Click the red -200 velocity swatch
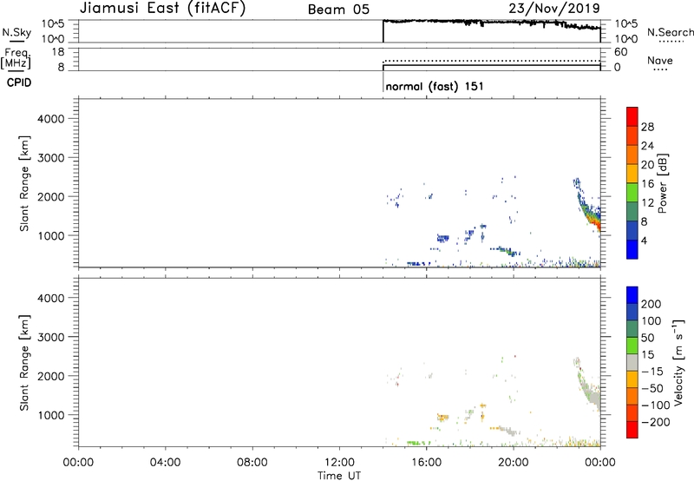694x481 pixels. point(632,430)
